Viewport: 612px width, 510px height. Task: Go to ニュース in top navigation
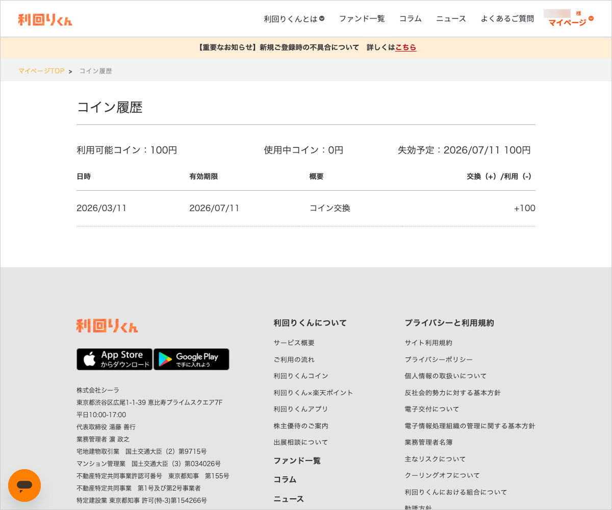pyautogui.click(x=451, y=19)
